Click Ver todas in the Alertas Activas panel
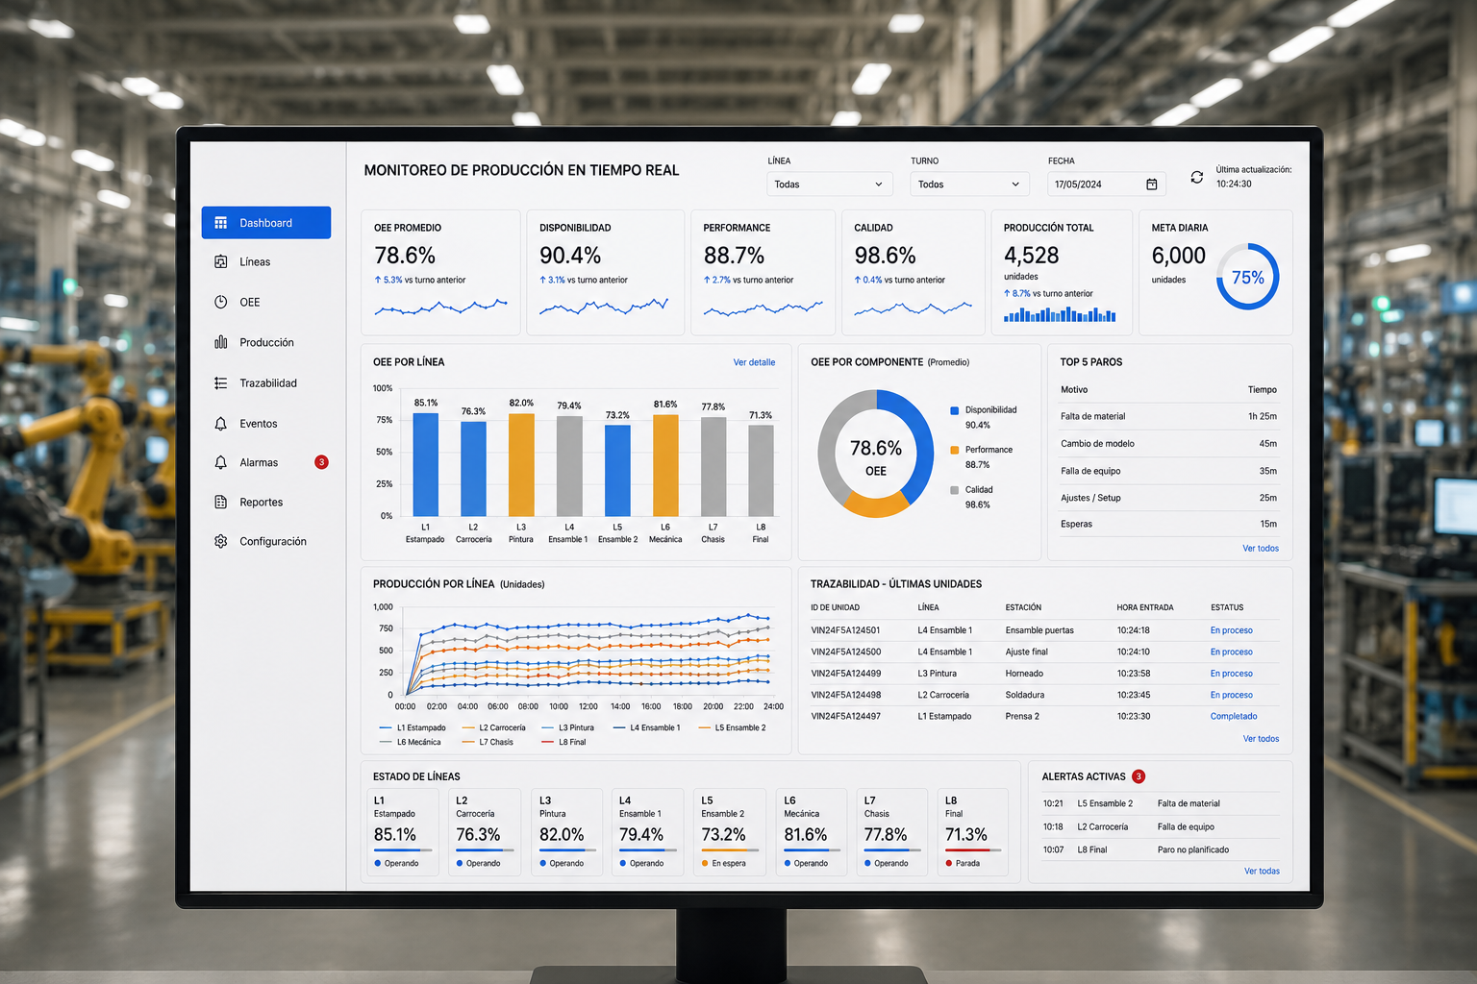This screenshot has width=1477, height=984. pyautogui.click(x=1262, y=872)
